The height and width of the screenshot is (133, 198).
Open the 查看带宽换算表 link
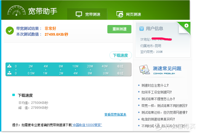pos(115,115)
